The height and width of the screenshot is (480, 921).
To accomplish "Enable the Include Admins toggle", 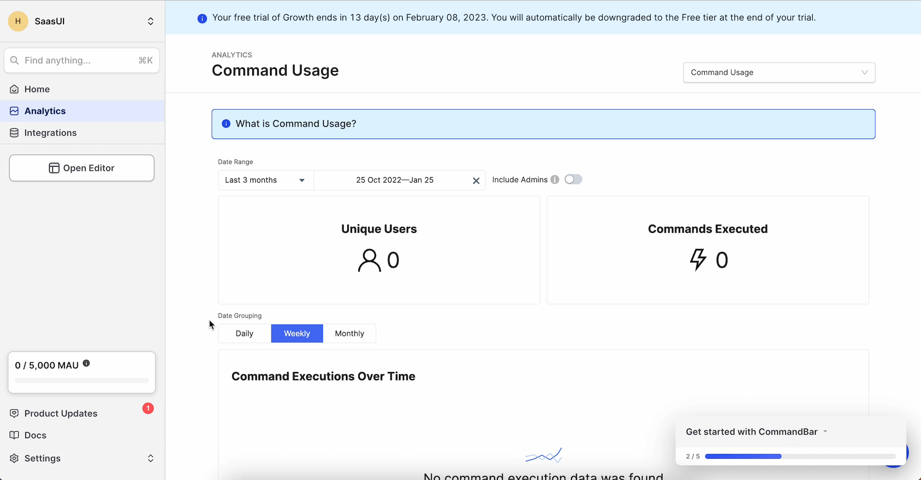I will click(573, 179).
